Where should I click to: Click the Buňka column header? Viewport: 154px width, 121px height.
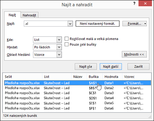[95, 77]
